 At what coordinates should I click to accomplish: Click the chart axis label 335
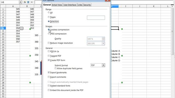tap(36, 74)
